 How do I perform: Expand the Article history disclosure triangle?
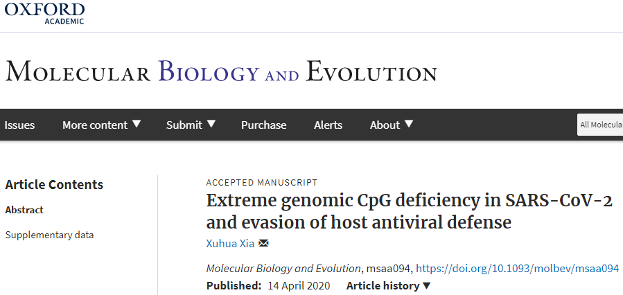[426, 285]
